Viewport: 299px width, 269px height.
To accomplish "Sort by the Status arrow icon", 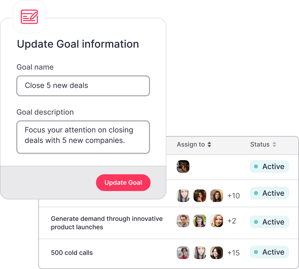I will (274, 144).
